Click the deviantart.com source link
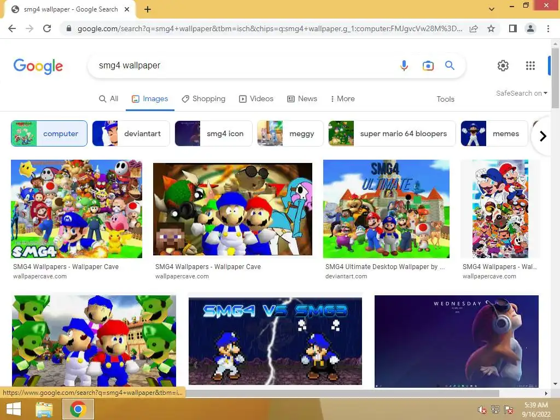 pos(346,276)
